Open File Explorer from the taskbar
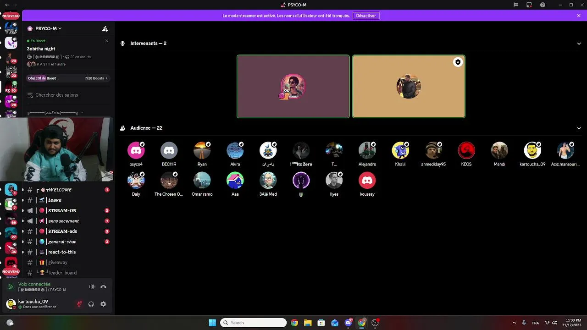Screen dimensions: 587x330 point(308,323)
